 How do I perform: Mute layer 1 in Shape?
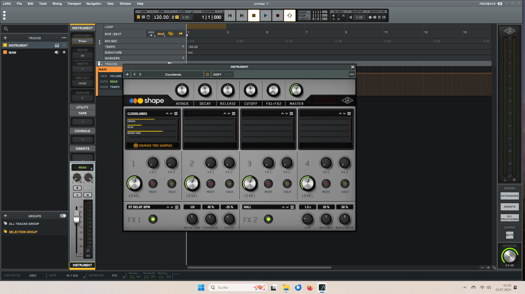153,183
